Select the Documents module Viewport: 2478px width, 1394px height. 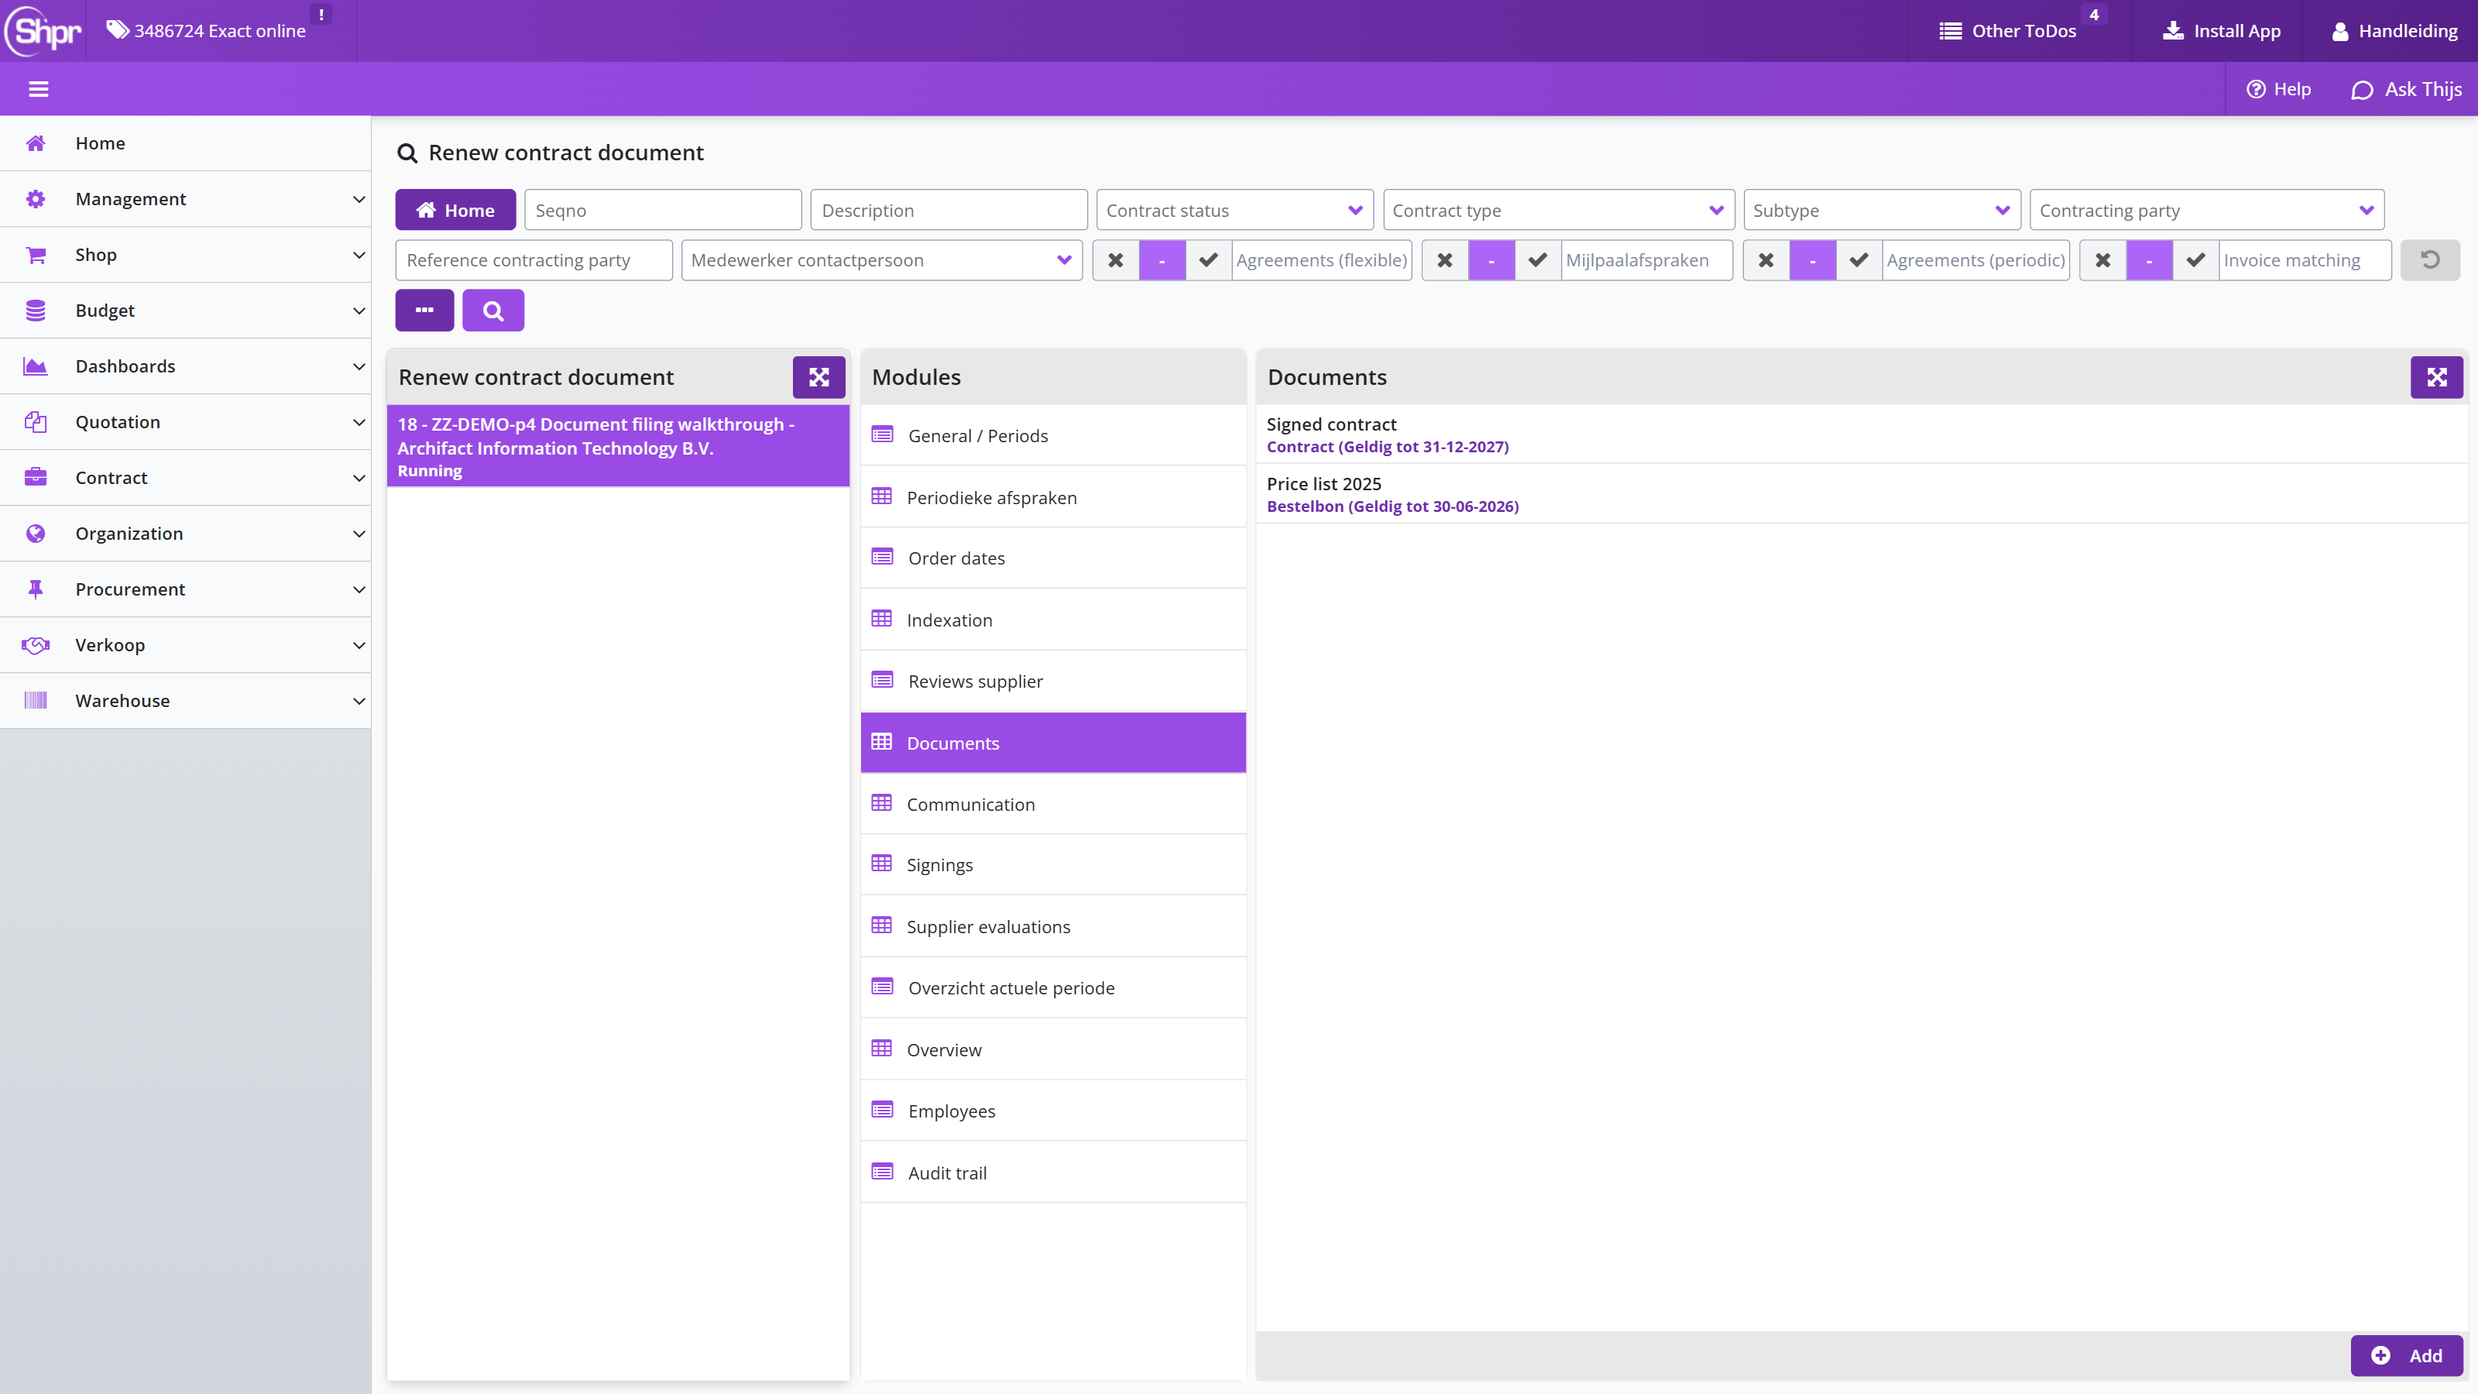click(x=1053, y=743)
